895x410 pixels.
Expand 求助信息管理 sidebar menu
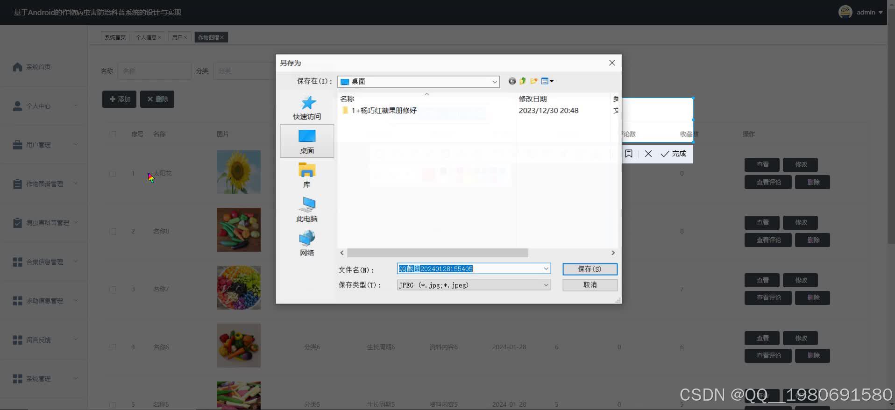pyautogui.click(x=43, y=301)
